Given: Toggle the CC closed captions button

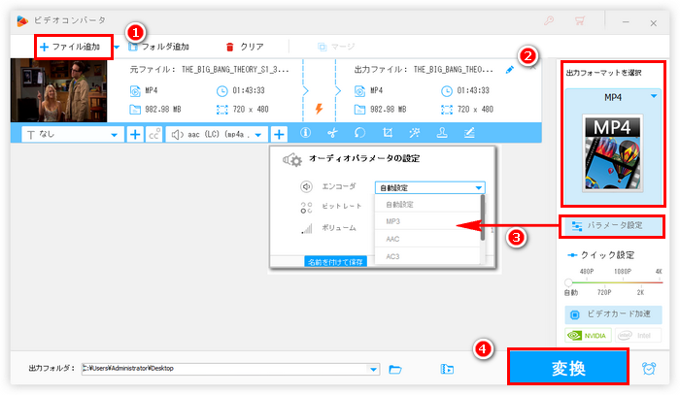Looking at the screenshot, I should click(x=153, y=134).
